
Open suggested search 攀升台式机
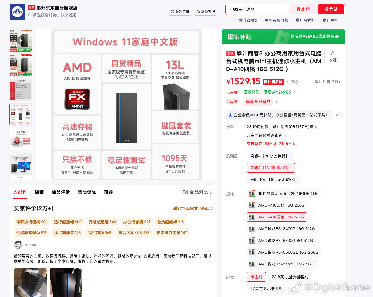coord(305,20)
